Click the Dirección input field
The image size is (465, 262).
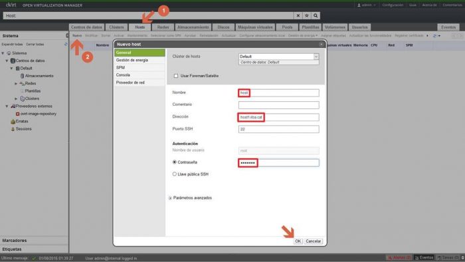[x=279, y=117]
